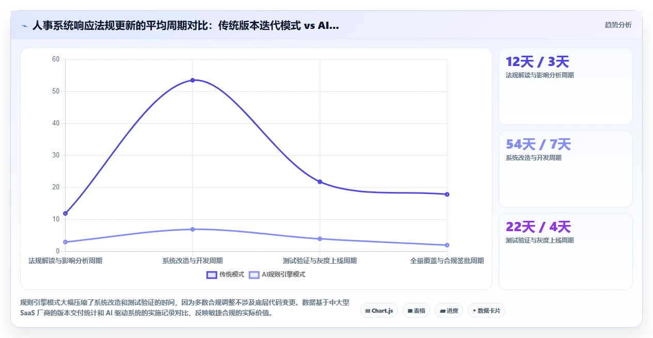653x338 pixels.
Task: Toggle the 传统模式 legend entry
Action: tap(225, 275)
